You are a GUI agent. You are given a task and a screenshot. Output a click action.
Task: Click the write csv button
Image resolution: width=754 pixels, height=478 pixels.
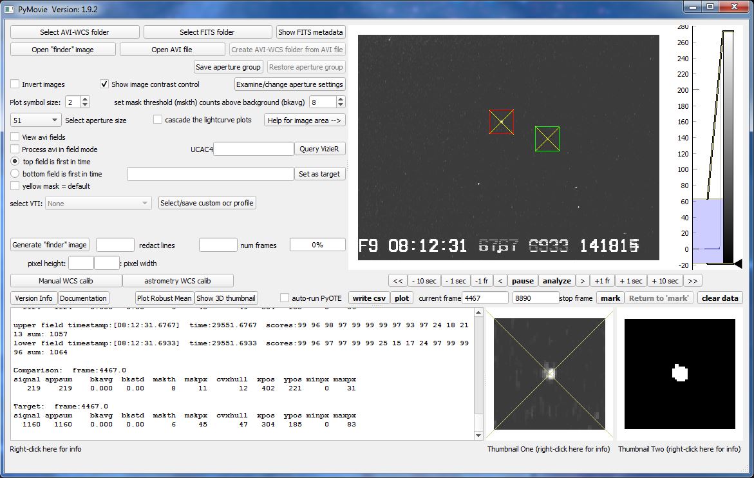[x=370, y=298]
